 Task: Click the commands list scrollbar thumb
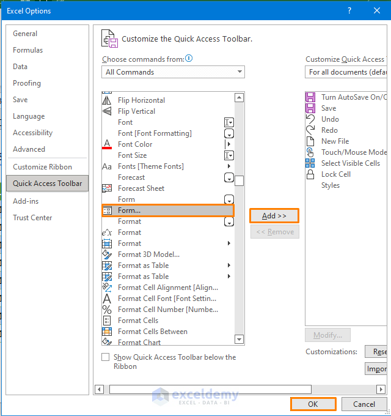239,181
